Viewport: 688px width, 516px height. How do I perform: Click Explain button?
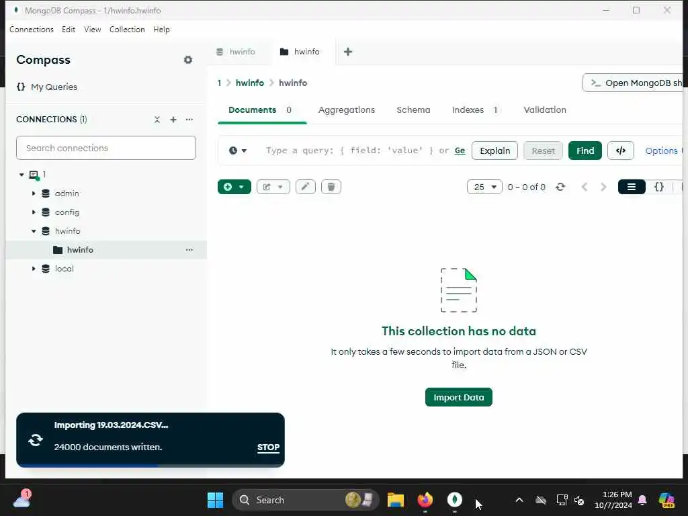pyautogui.click(x=495, y=150)
